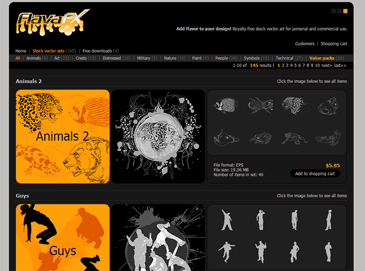Click the frog vector icon
365x271 pixels.
pyautogui.click(x=260, y=139)
